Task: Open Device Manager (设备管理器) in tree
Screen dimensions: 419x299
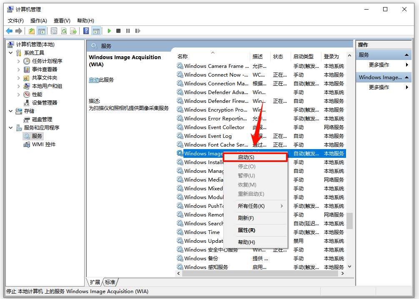Action: tap(45, 103)
